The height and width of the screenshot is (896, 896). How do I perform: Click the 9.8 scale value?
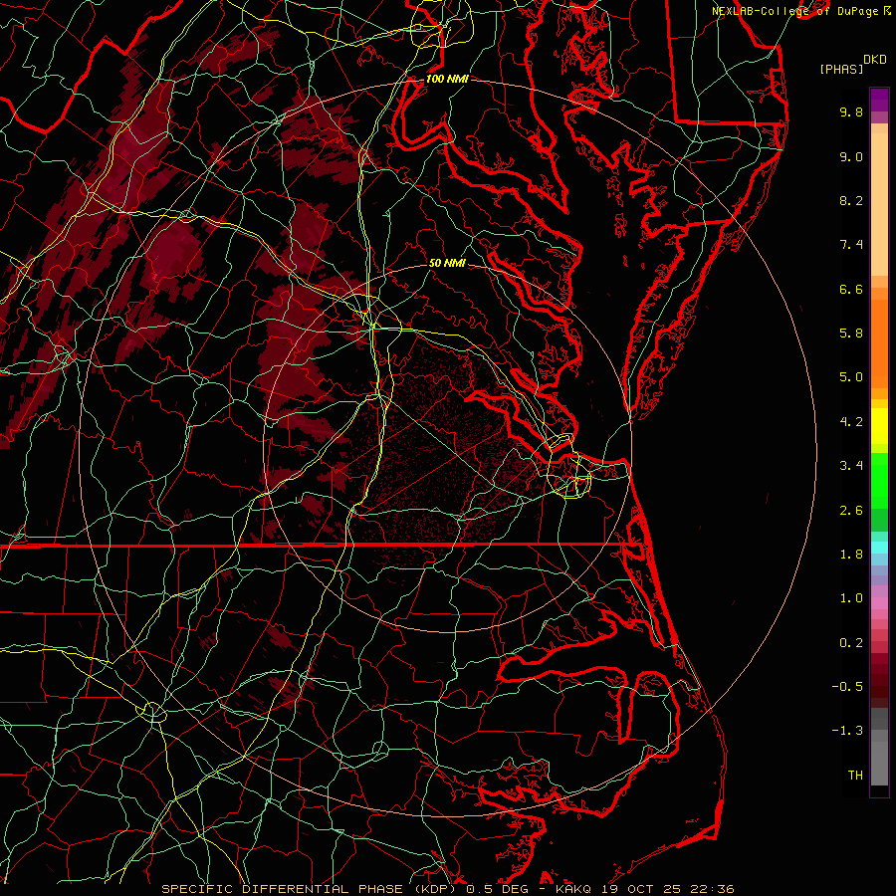[x=851, y=112]
